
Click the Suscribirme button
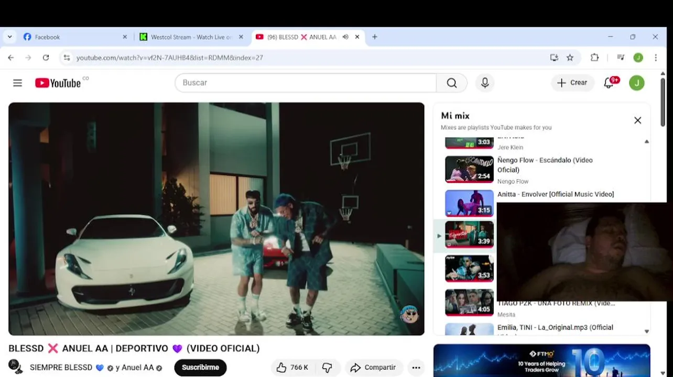point(200,368)
